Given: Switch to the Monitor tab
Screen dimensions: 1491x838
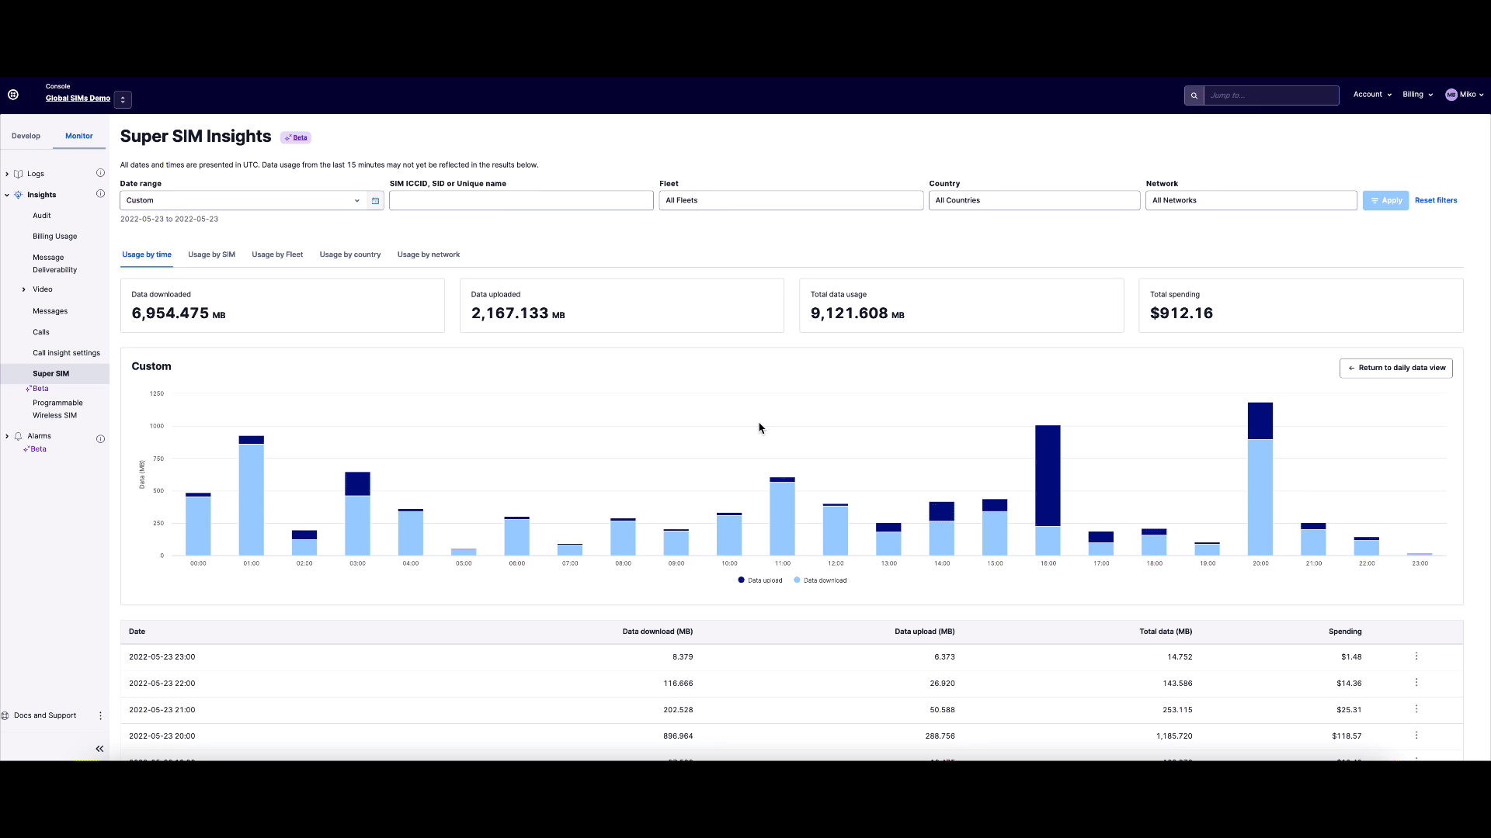Looking at the screenshot, I should tap(79, 136).
